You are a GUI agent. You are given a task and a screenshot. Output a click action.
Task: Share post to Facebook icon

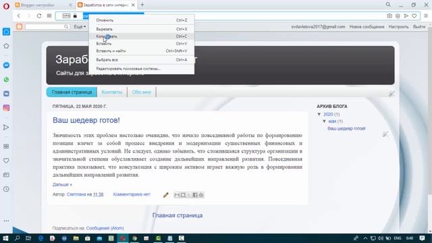(x=195, y=195)
